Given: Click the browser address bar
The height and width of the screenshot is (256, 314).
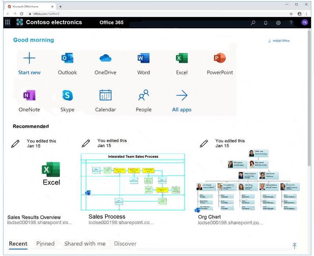Looking at the screenshot, I should pos(156,14).
